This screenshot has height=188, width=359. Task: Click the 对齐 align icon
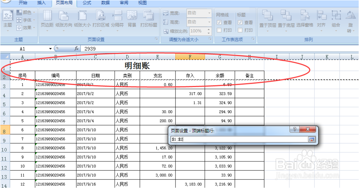(x=321, y=20)
